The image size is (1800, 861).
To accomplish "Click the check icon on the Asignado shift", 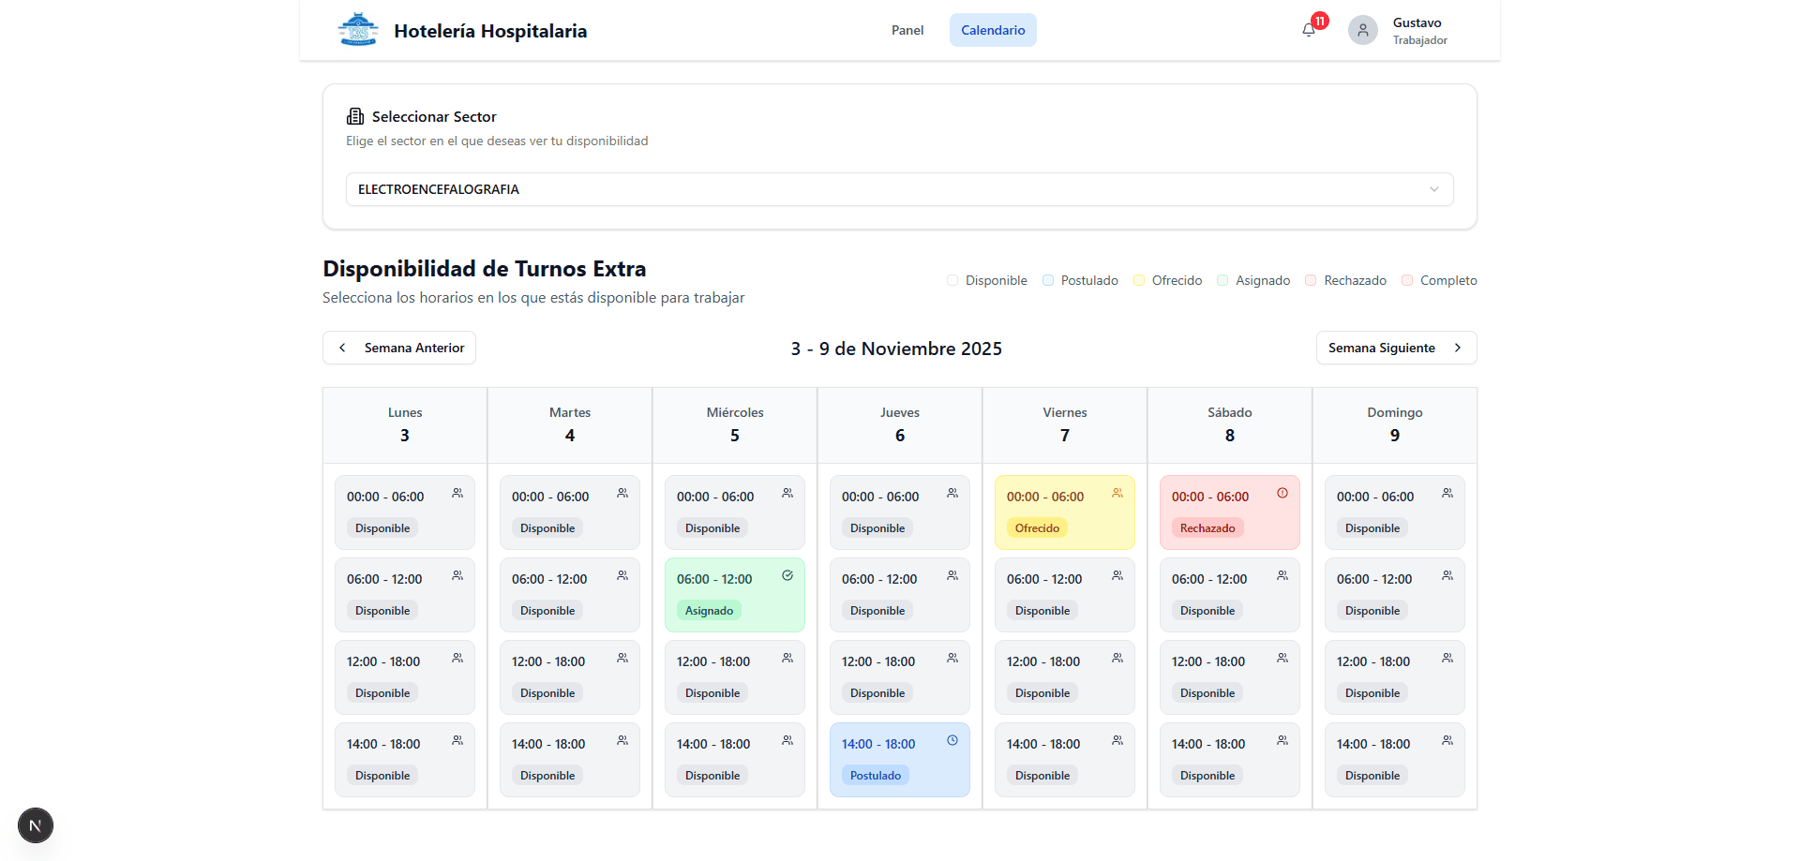I will [787, 574].
